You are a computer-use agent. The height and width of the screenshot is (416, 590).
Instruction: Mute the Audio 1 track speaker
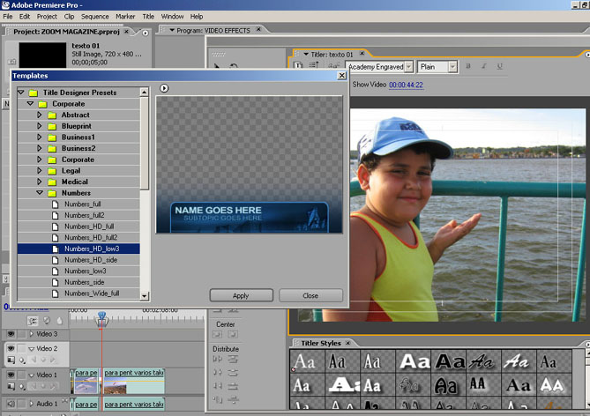click(x=11, y=404)
